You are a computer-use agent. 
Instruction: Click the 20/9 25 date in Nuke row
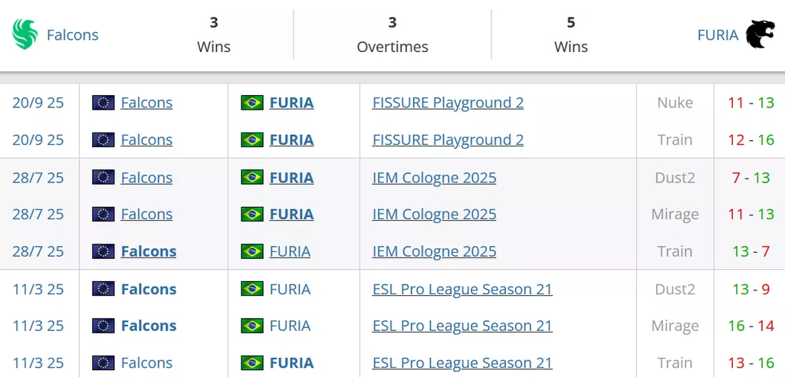(x=38, y=103)
